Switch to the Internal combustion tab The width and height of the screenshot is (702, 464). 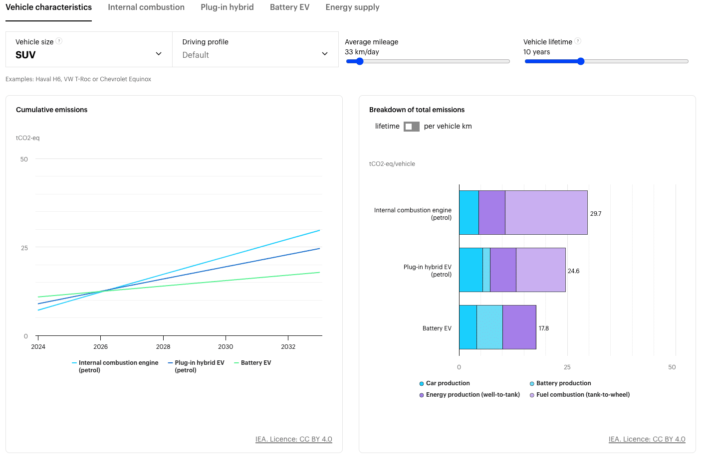146,7
